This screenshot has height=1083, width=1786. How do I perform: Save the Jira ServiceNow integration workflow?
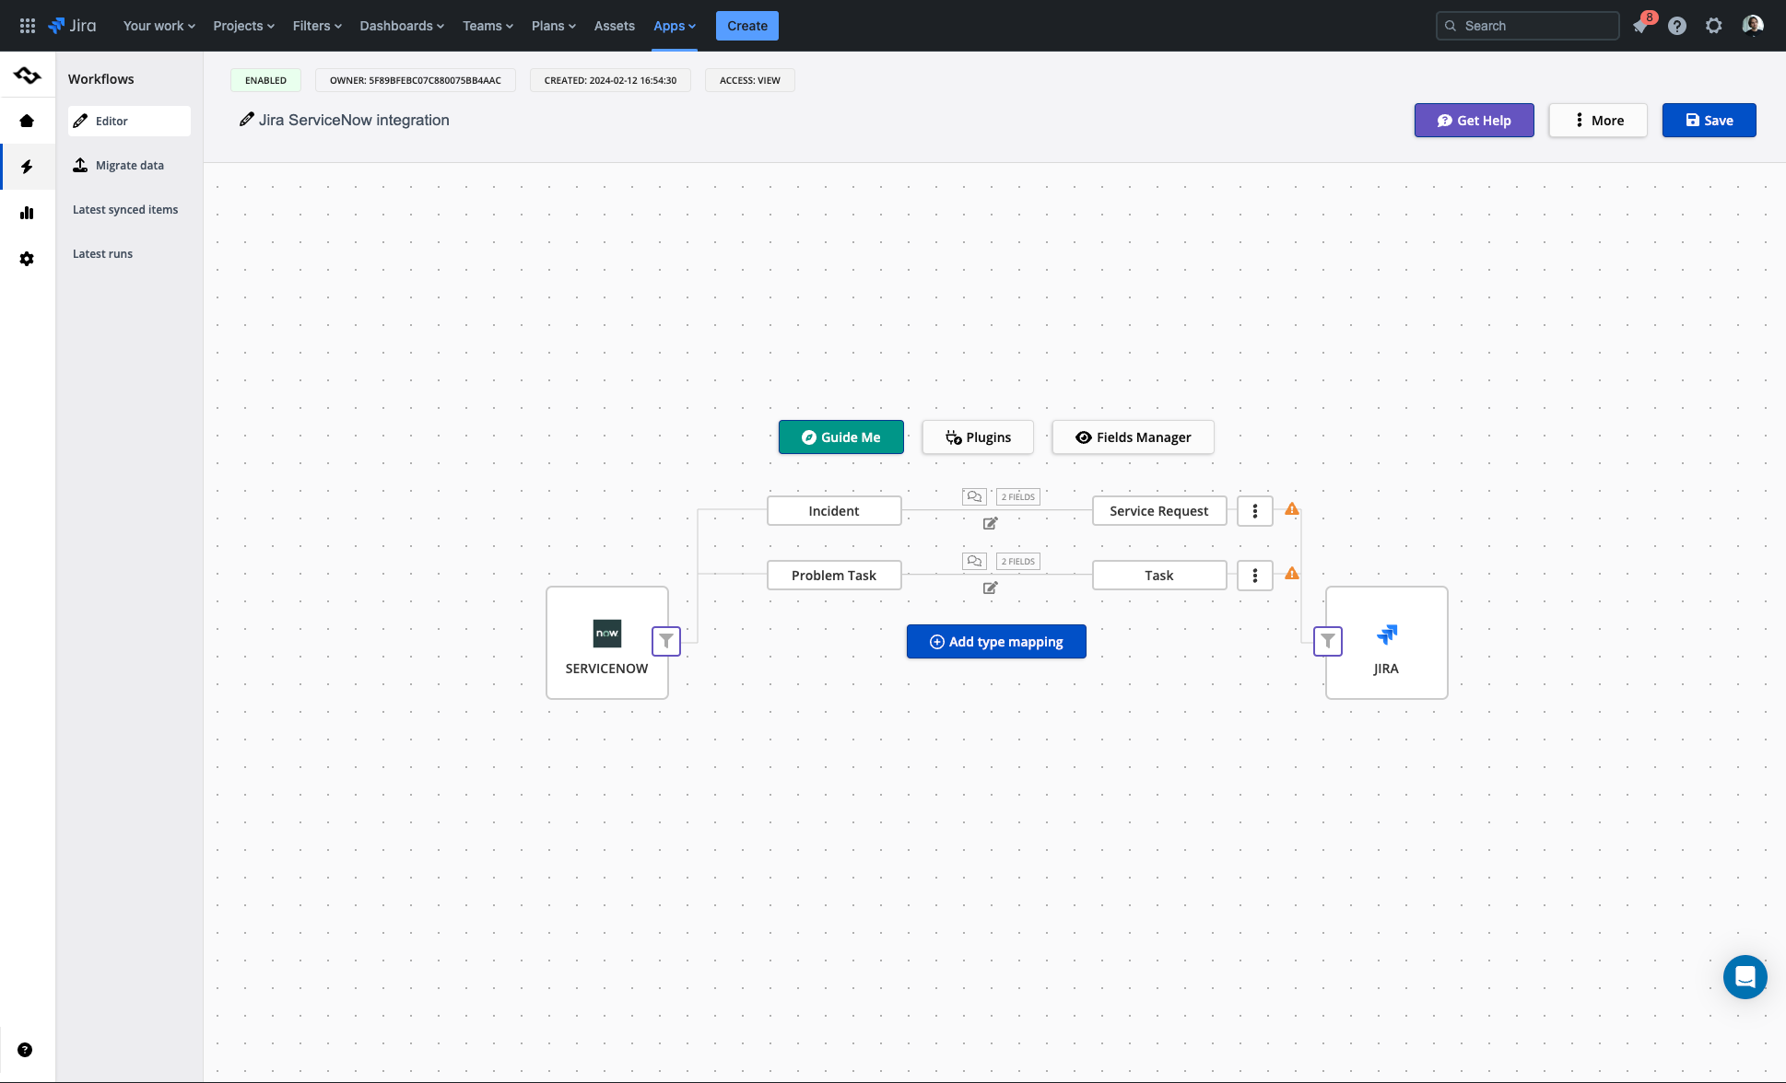pos(1709,120)
